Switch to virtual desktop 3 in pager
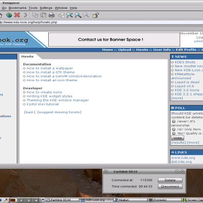 click(x=28, y=200)
